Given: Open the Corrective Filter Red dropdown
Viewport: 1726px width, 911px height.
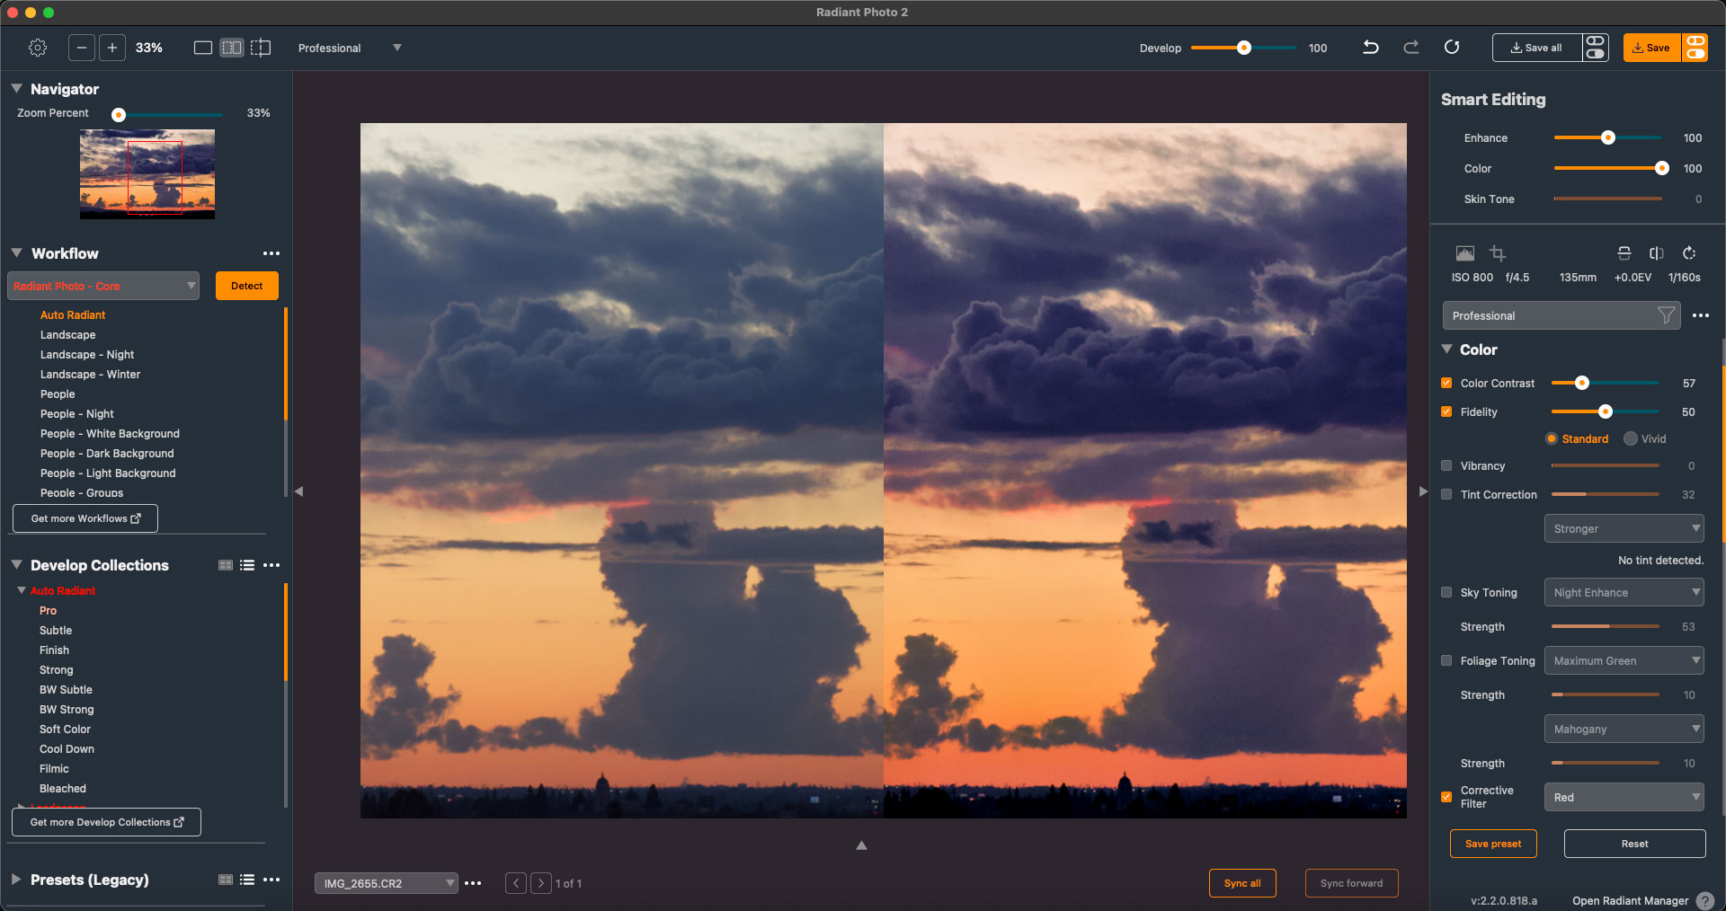Looking at the screenshot, I should tap(1624, 797).
